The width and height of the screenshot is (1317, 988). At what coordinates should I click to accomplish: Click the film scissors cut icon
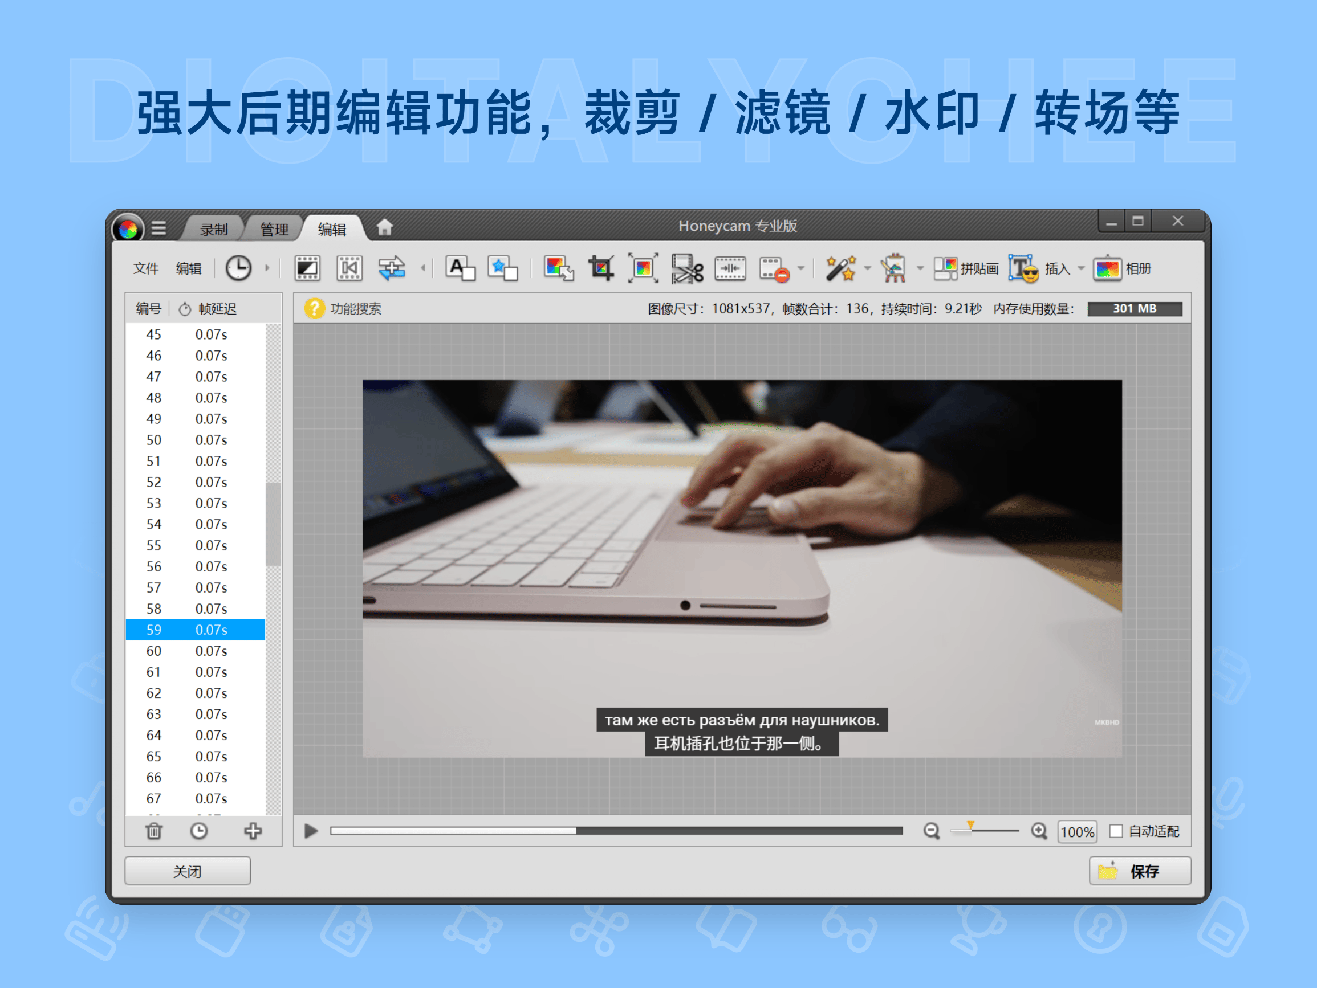click(x=686, y=268)
